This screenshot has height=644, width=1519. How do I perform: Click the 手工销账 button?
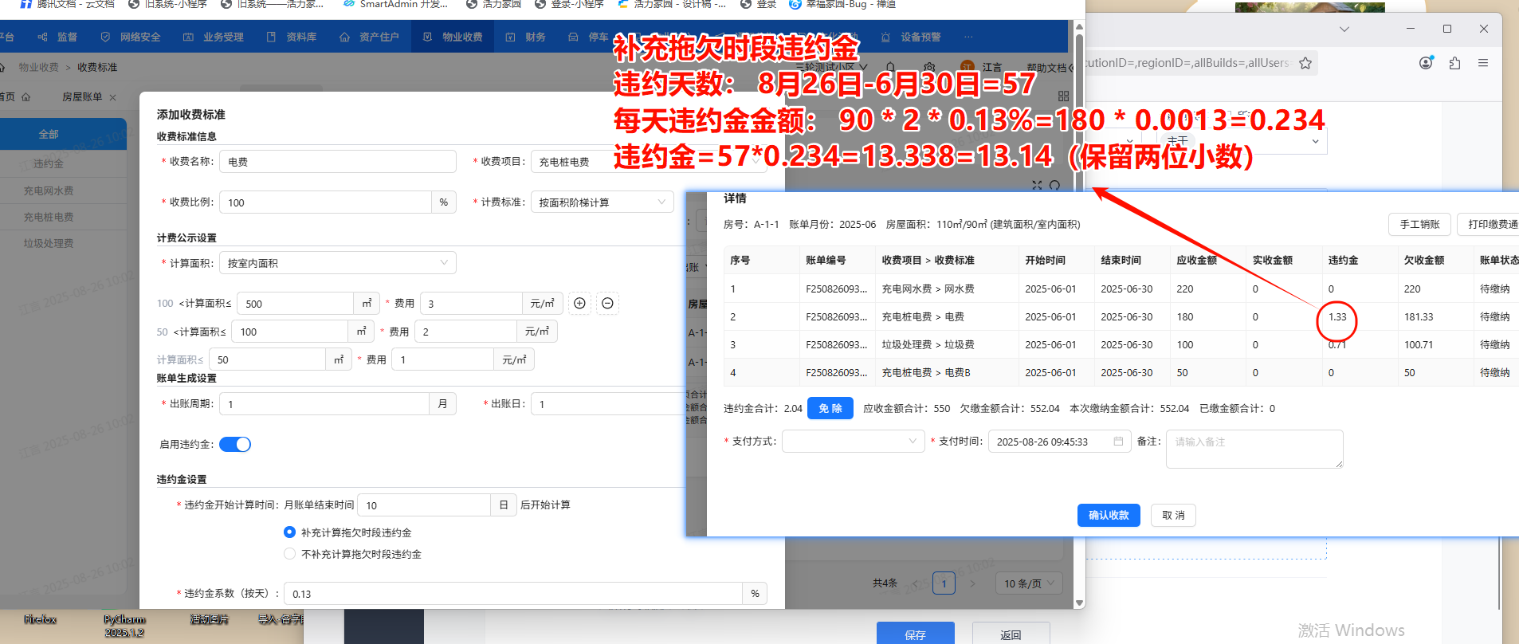click(x=1419, y=224)
